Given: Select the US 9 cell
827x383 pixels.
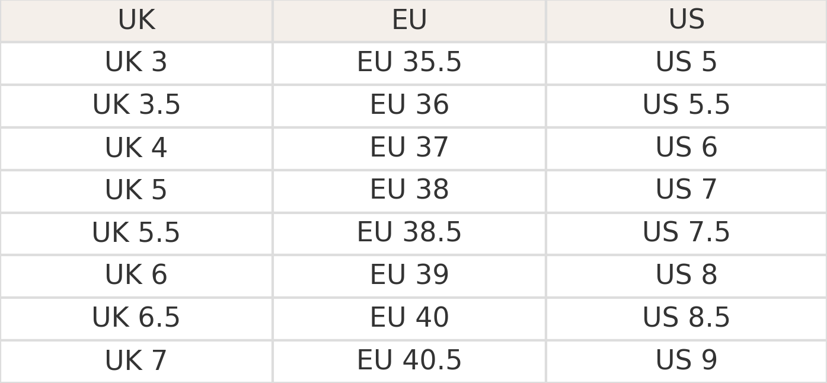Looking at the screenshot, I should pos(686,361).
